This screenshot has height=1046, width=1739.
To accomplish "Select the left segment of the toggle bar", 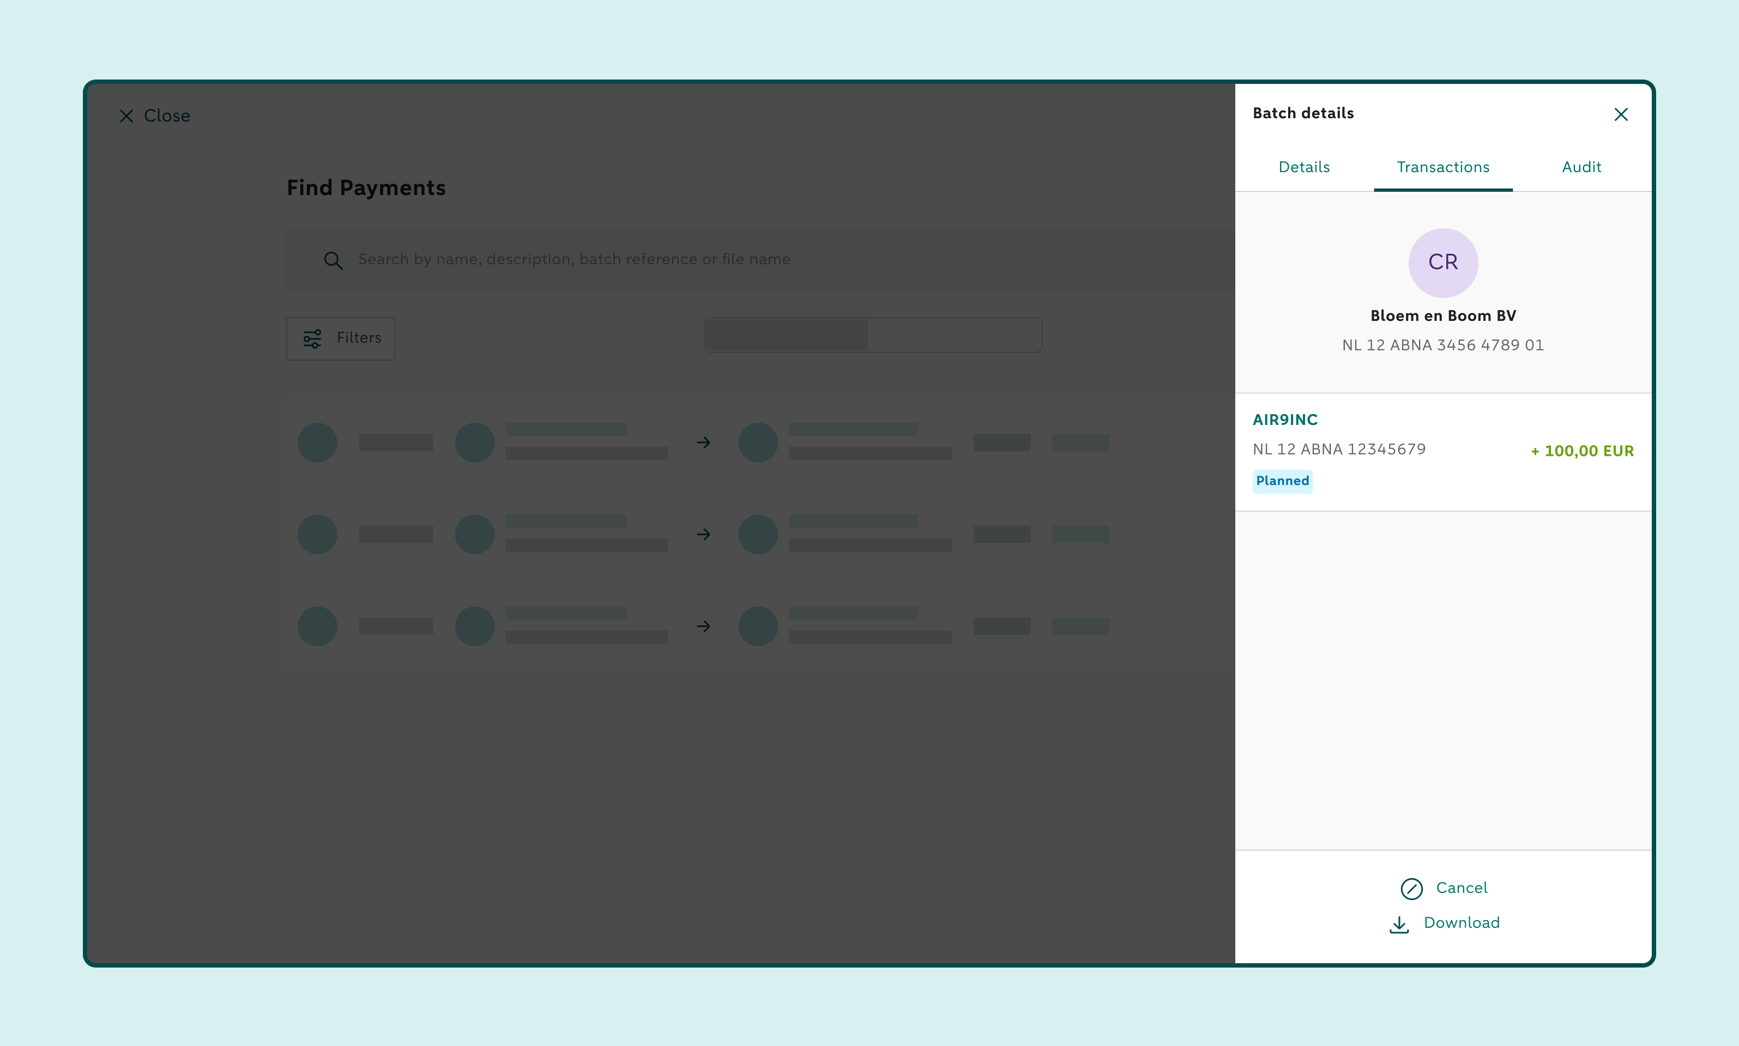I will click(x=787, y=335).
